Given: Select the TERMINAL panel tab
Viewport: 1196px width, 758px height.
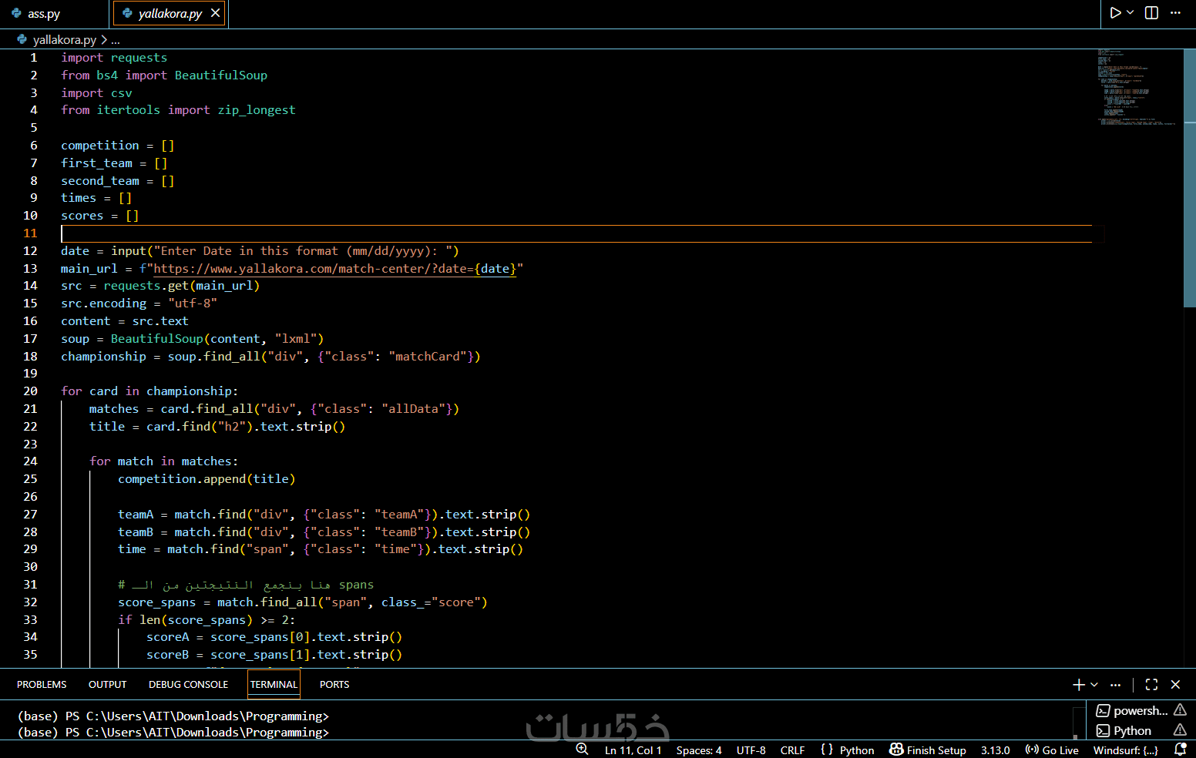Looking at the screenshot, I should tap(274, 684).
